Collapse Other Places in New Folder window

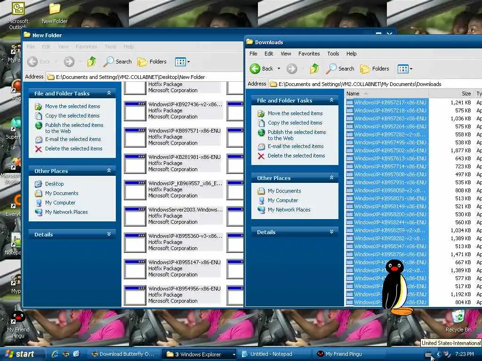point(109,170)
